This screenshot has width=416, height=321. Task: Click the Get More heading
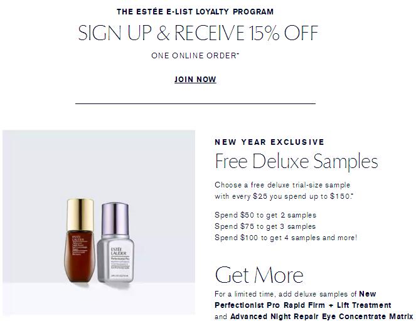click(x=259, y=275)
